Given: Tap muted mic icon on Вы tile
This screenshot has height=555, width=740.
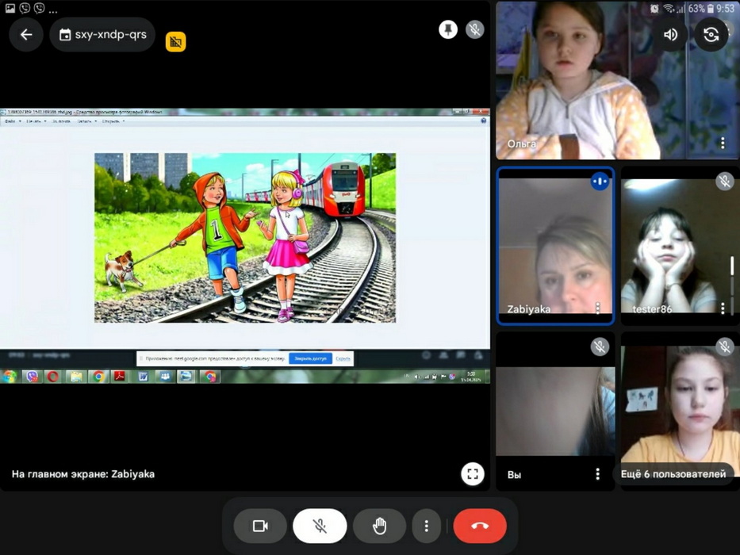Looking at the screenshot, I should [600, 347].
